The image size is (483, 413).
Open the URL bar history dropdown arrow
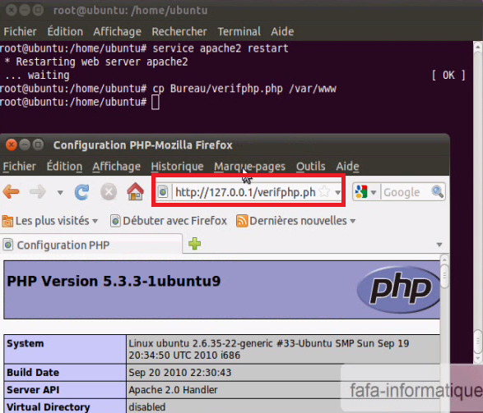tap(337, 193)
